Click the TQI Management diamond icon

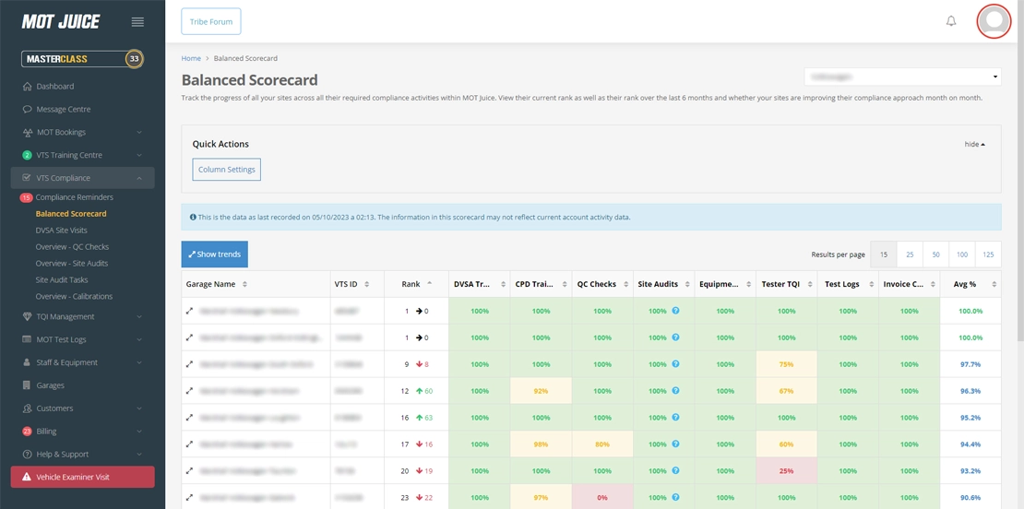pos(27,316)
